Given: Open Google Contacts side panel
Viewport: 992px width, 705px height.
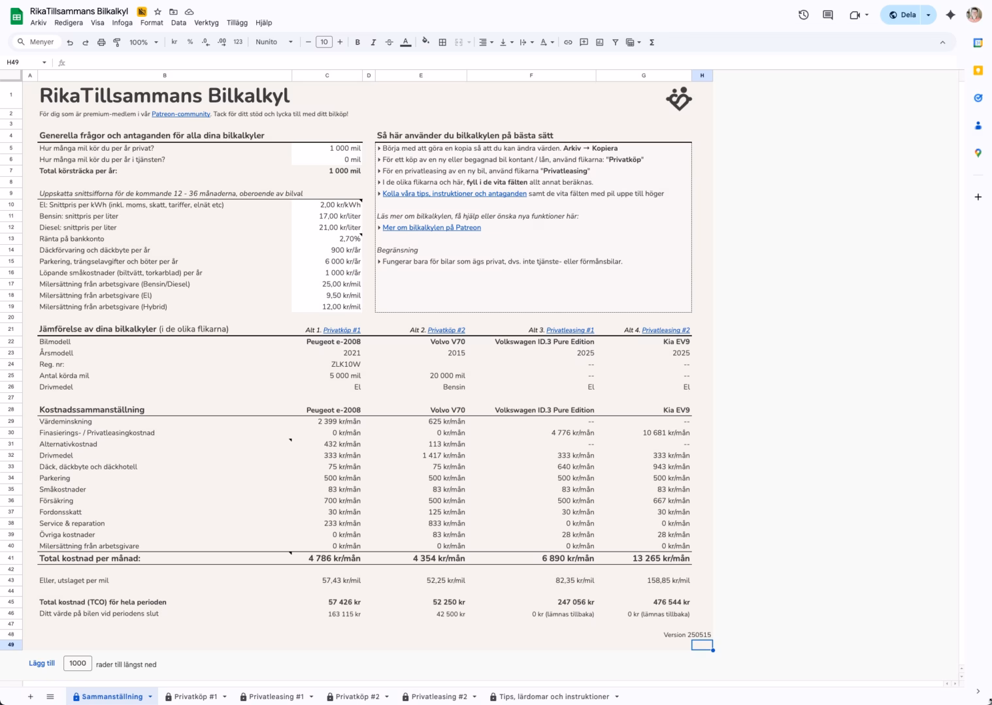Looking at the screenshot, I should [978, 125].
